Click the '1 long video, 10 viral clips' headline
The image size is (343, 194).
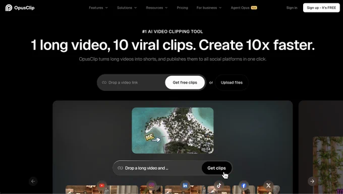[173, 45]
